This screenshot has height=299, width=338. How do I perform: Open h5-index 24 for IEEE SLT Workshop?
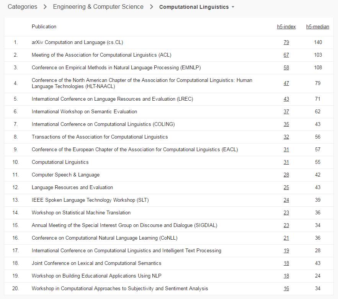(x=286, y=200)
